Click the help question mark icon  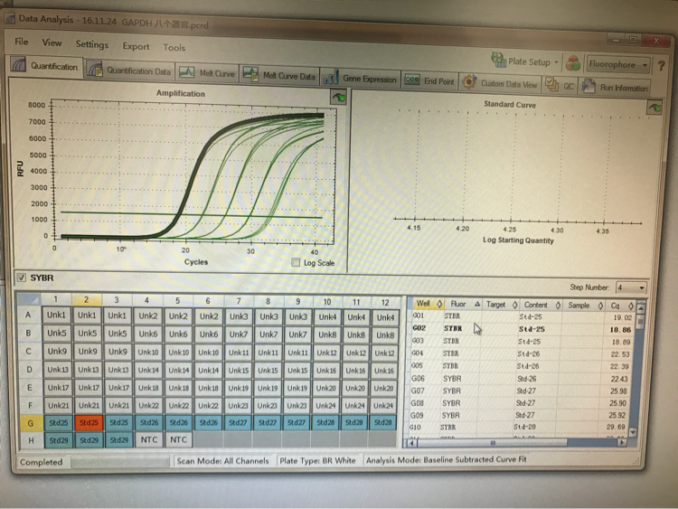[x=661, y=66]
